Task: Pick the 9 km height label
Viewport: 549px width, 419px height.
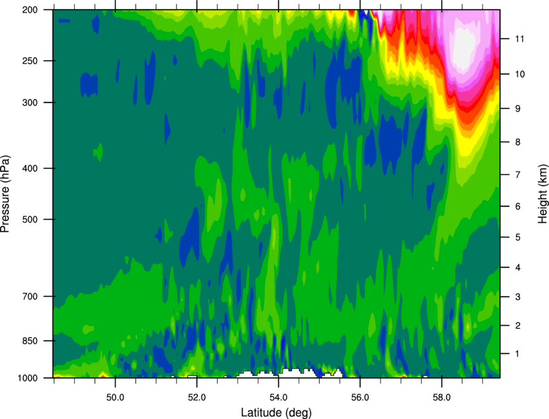Action: point(518,109)
